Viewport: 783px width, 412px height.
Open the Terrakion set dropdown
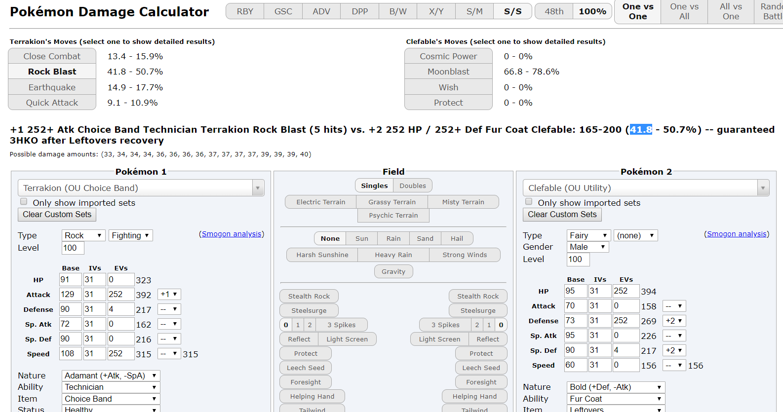coord(141,188)
